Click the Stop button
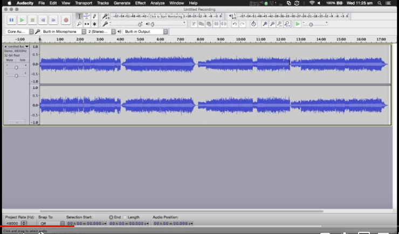 point(32,20)
